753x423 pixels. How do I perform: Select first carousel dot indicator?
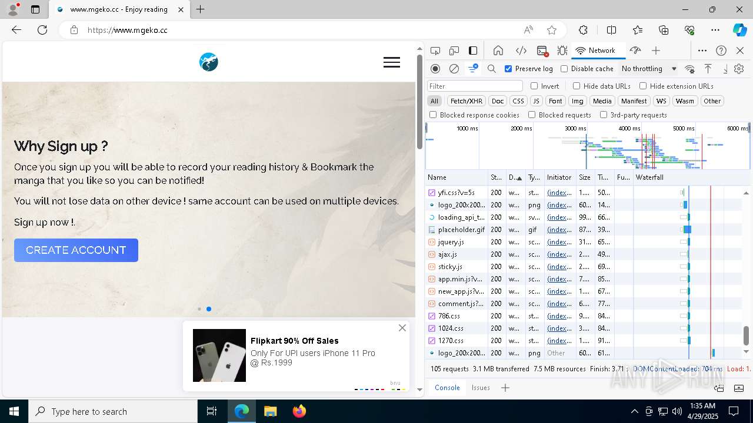click(x=199, y=309)
